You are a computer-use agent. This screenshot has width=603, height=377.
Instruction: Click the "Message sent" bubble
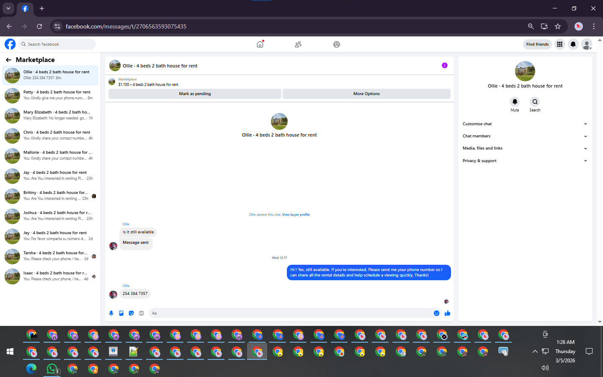click(x=136, y=243)
